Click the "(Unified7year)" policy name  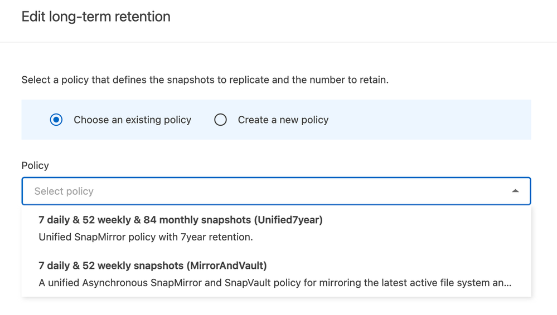pyautogui.click(x=288, y=220)
